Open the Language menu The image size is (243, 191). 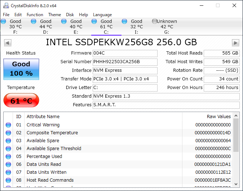102,15
